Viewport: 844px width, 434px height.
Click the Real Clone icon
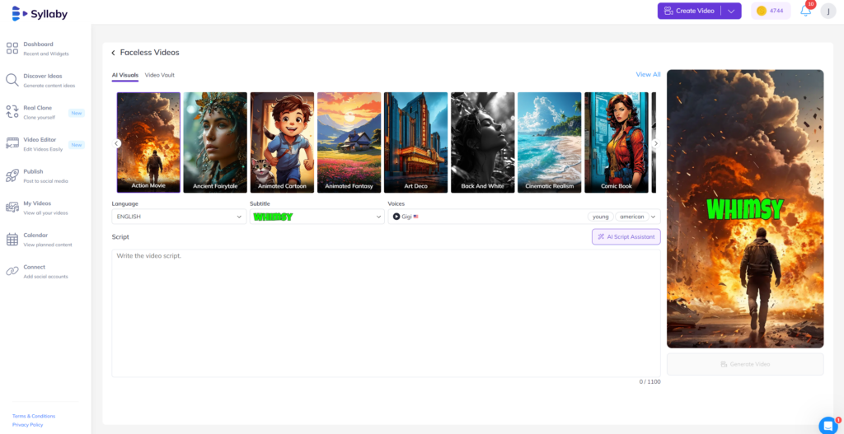(x=12, y=112)
